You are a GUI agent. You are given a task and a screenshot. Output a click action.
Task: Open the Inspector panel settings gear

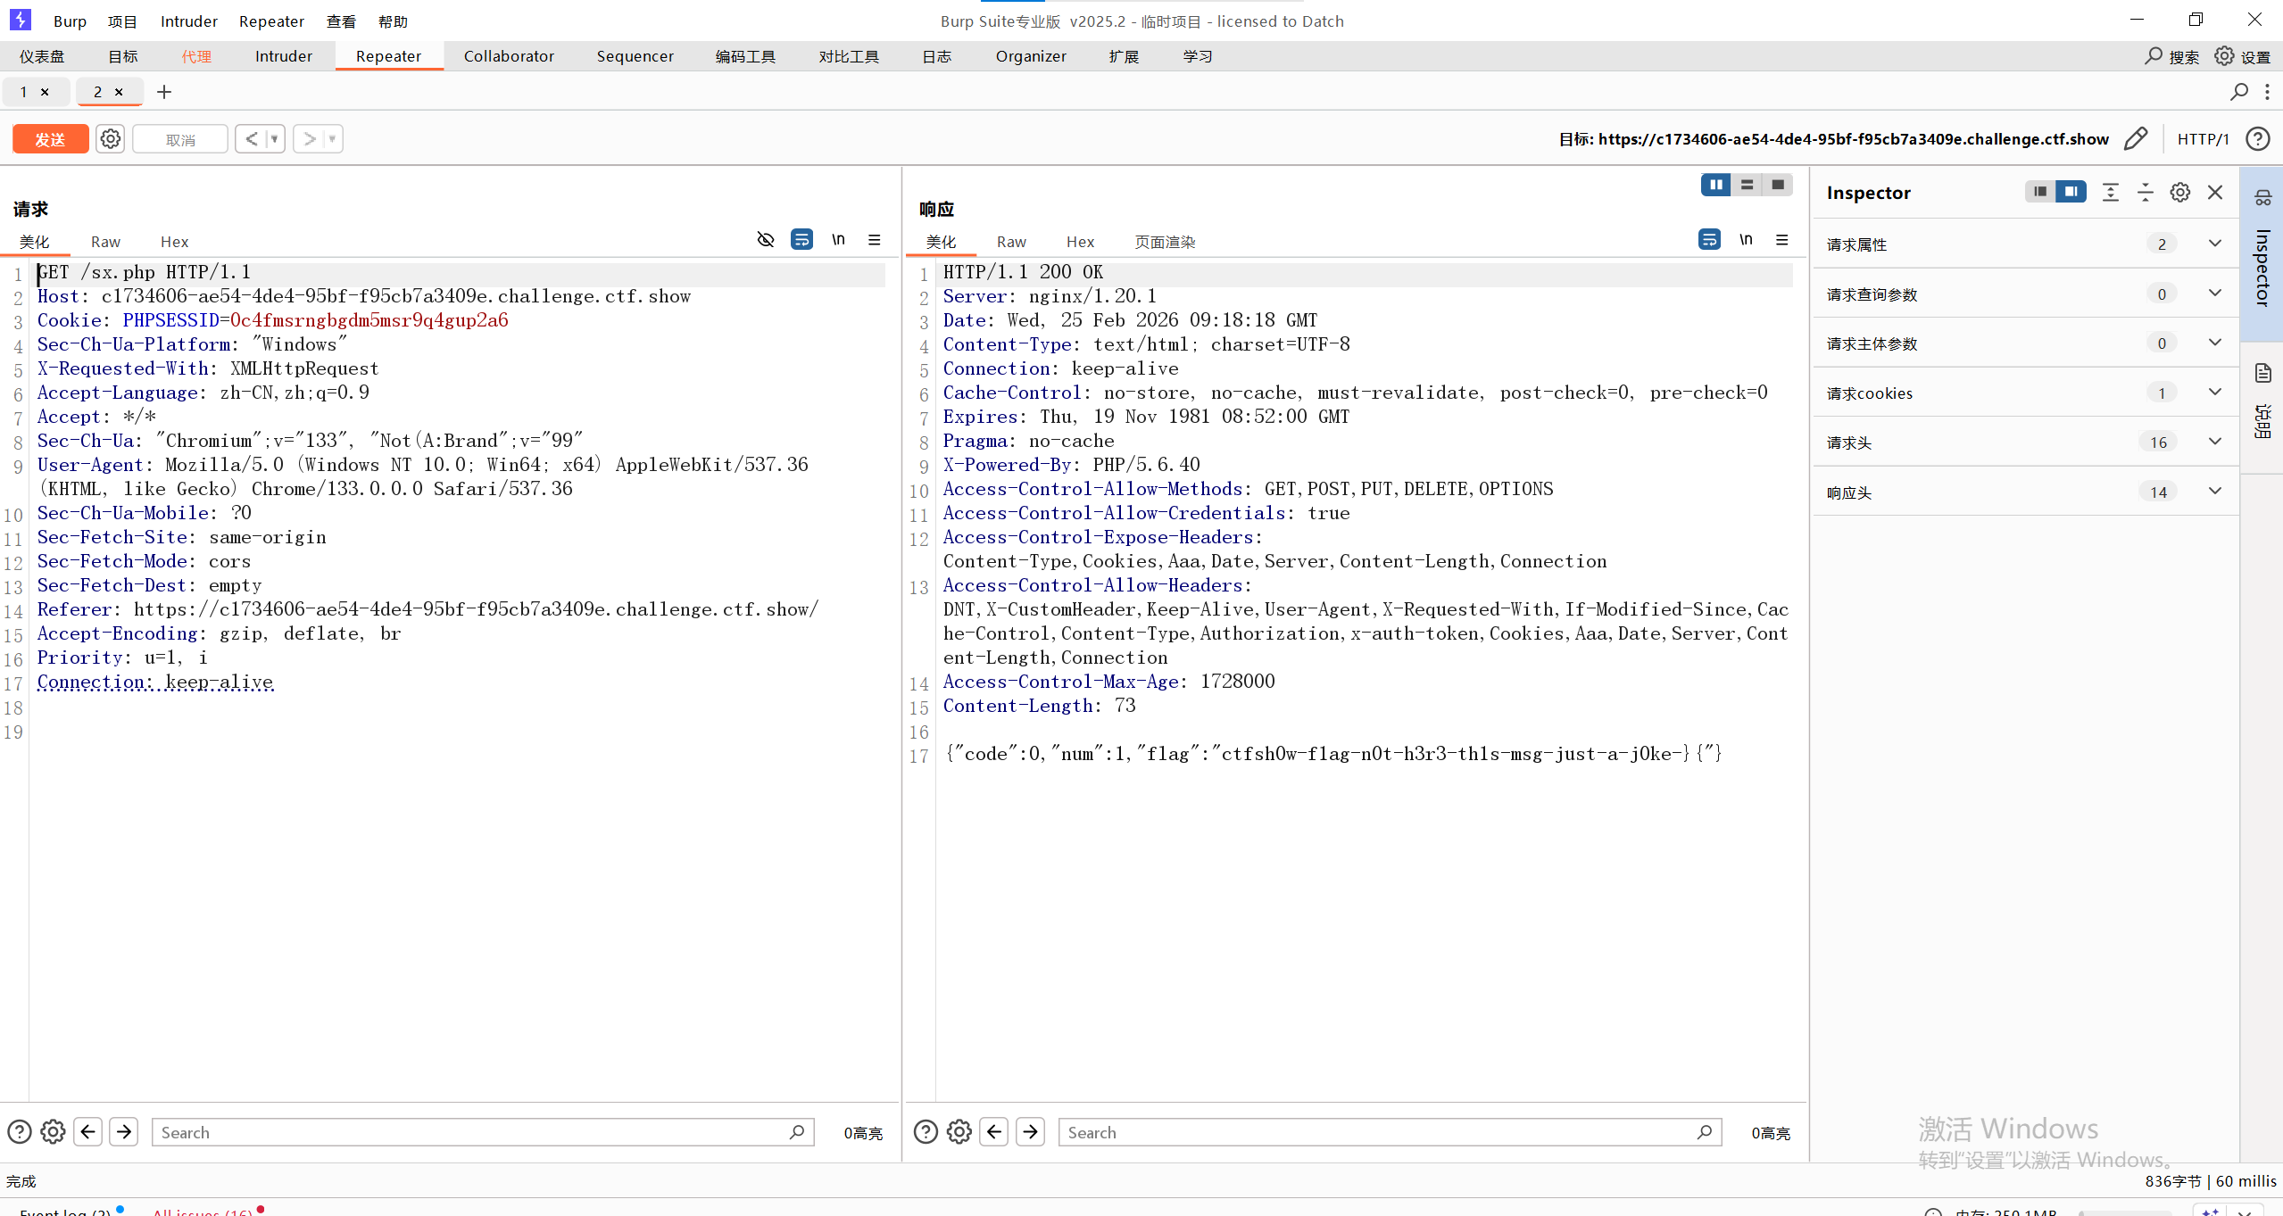pyautogui.click(x=2179, y=193)
